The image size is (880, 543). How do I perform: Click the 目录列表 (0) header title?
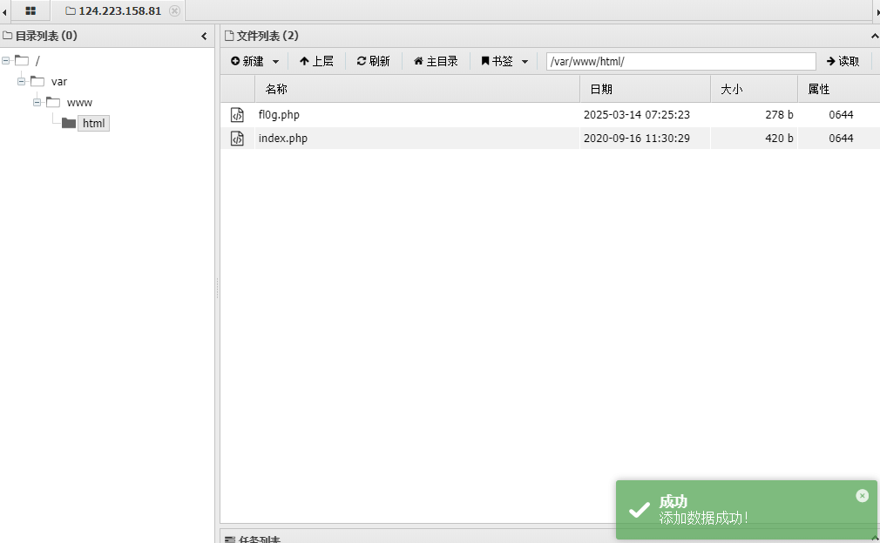click(46, 36)
